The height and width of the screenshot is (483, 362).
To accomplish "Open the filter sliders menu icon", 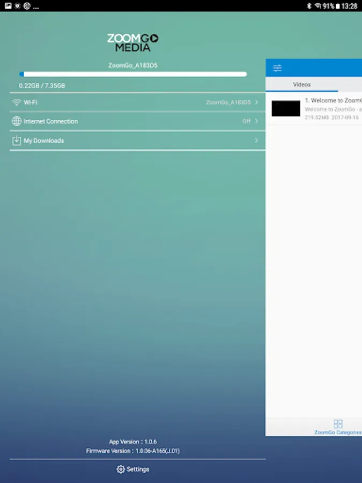I will 277,68.
